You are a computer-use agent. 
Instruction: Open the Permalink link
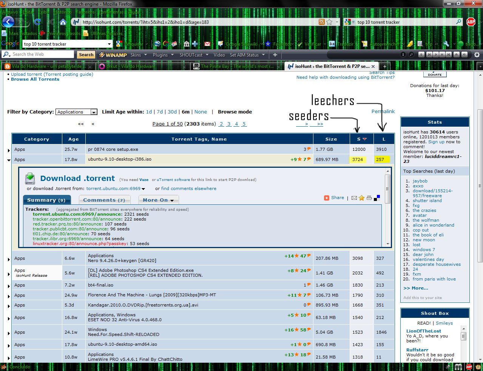[x=383, y=112]
